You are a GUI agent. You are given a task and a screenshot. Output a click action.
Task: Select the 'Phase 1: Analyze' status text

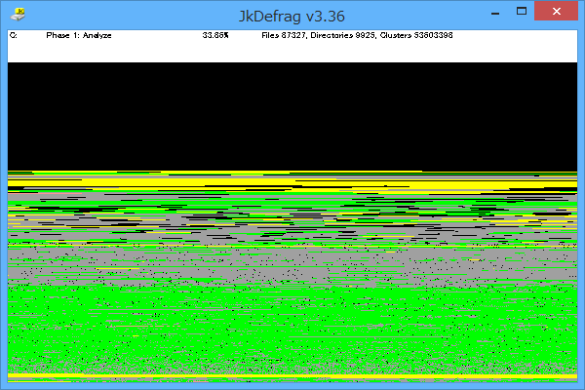[x=79, y=35]
